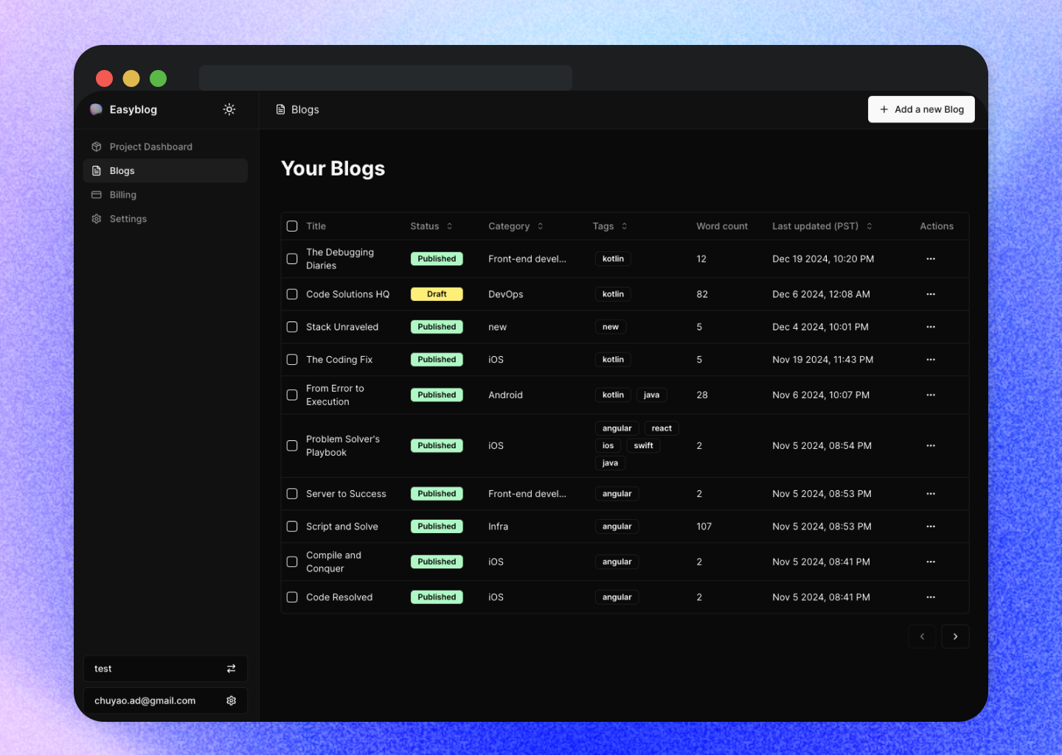Open Code Solutions HQ blog title

[347, 294]
